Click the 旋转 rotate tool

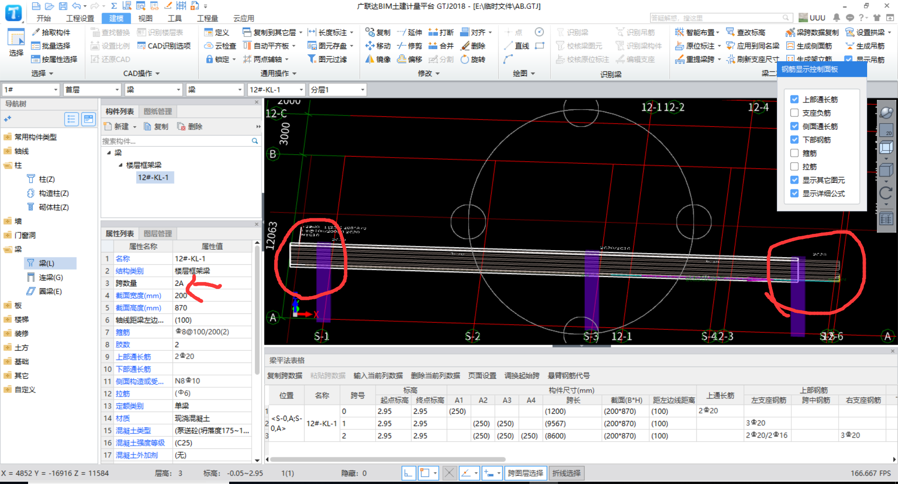point(473,59)
